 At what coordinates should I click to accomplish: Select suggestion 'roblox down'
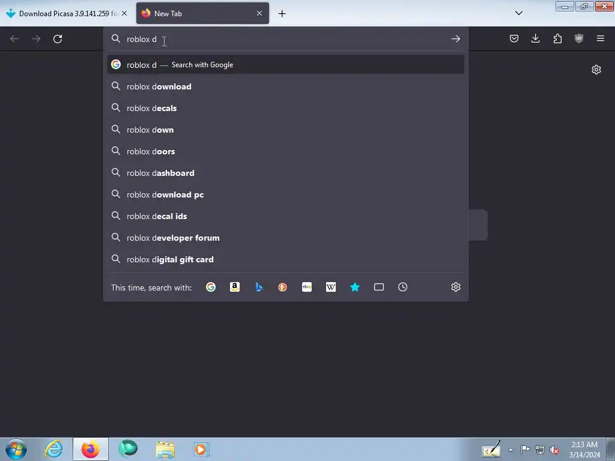pos(285,130)
